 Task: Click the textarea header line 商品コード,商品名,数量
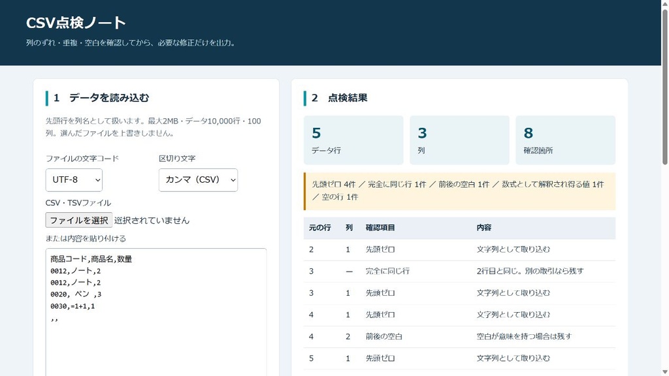[91, 259]
